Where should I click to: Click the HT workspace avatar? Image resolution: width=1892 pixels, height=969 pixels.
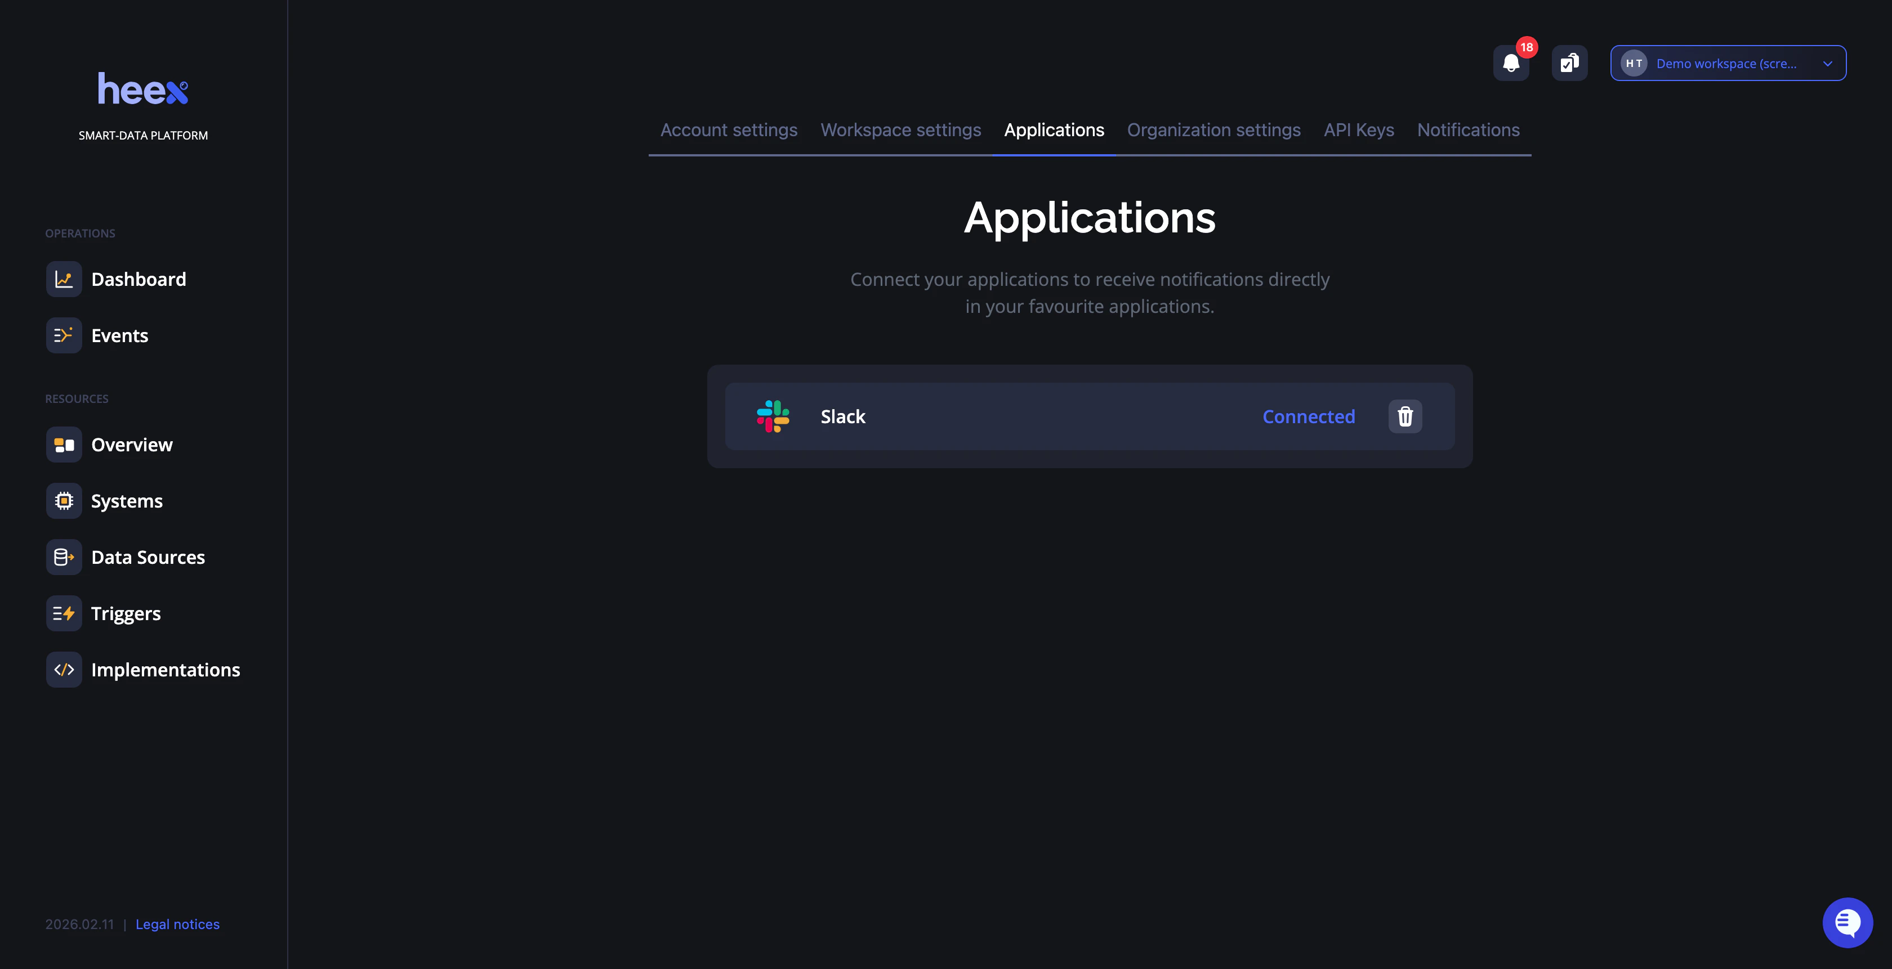pos(1634,63)
